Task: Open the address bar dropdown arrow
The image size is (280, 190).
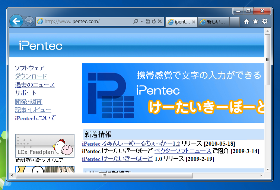Action: click(x=141, y=22)
